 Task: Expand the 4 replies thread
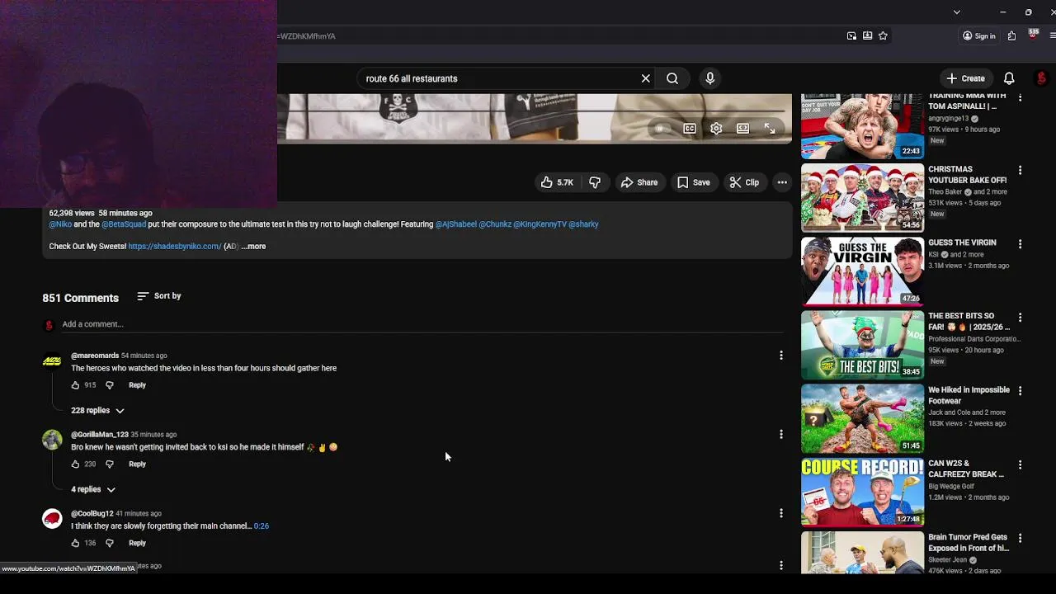click(x=93, y=489)
